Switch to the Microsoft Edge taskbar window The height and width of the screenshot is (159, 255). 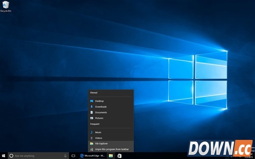click(93, 156)
